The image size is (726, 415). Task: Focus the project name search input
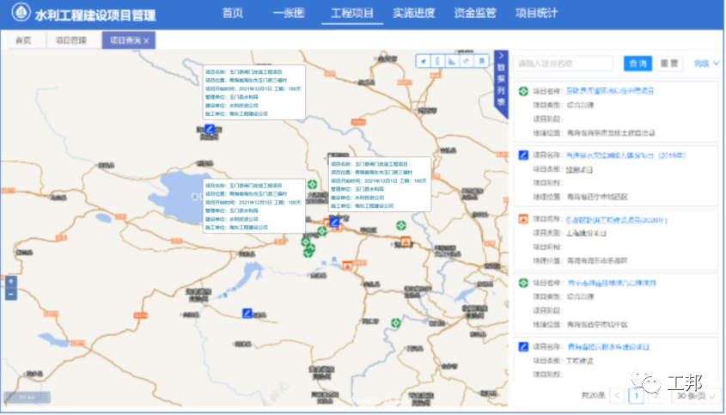pos(563,64)
